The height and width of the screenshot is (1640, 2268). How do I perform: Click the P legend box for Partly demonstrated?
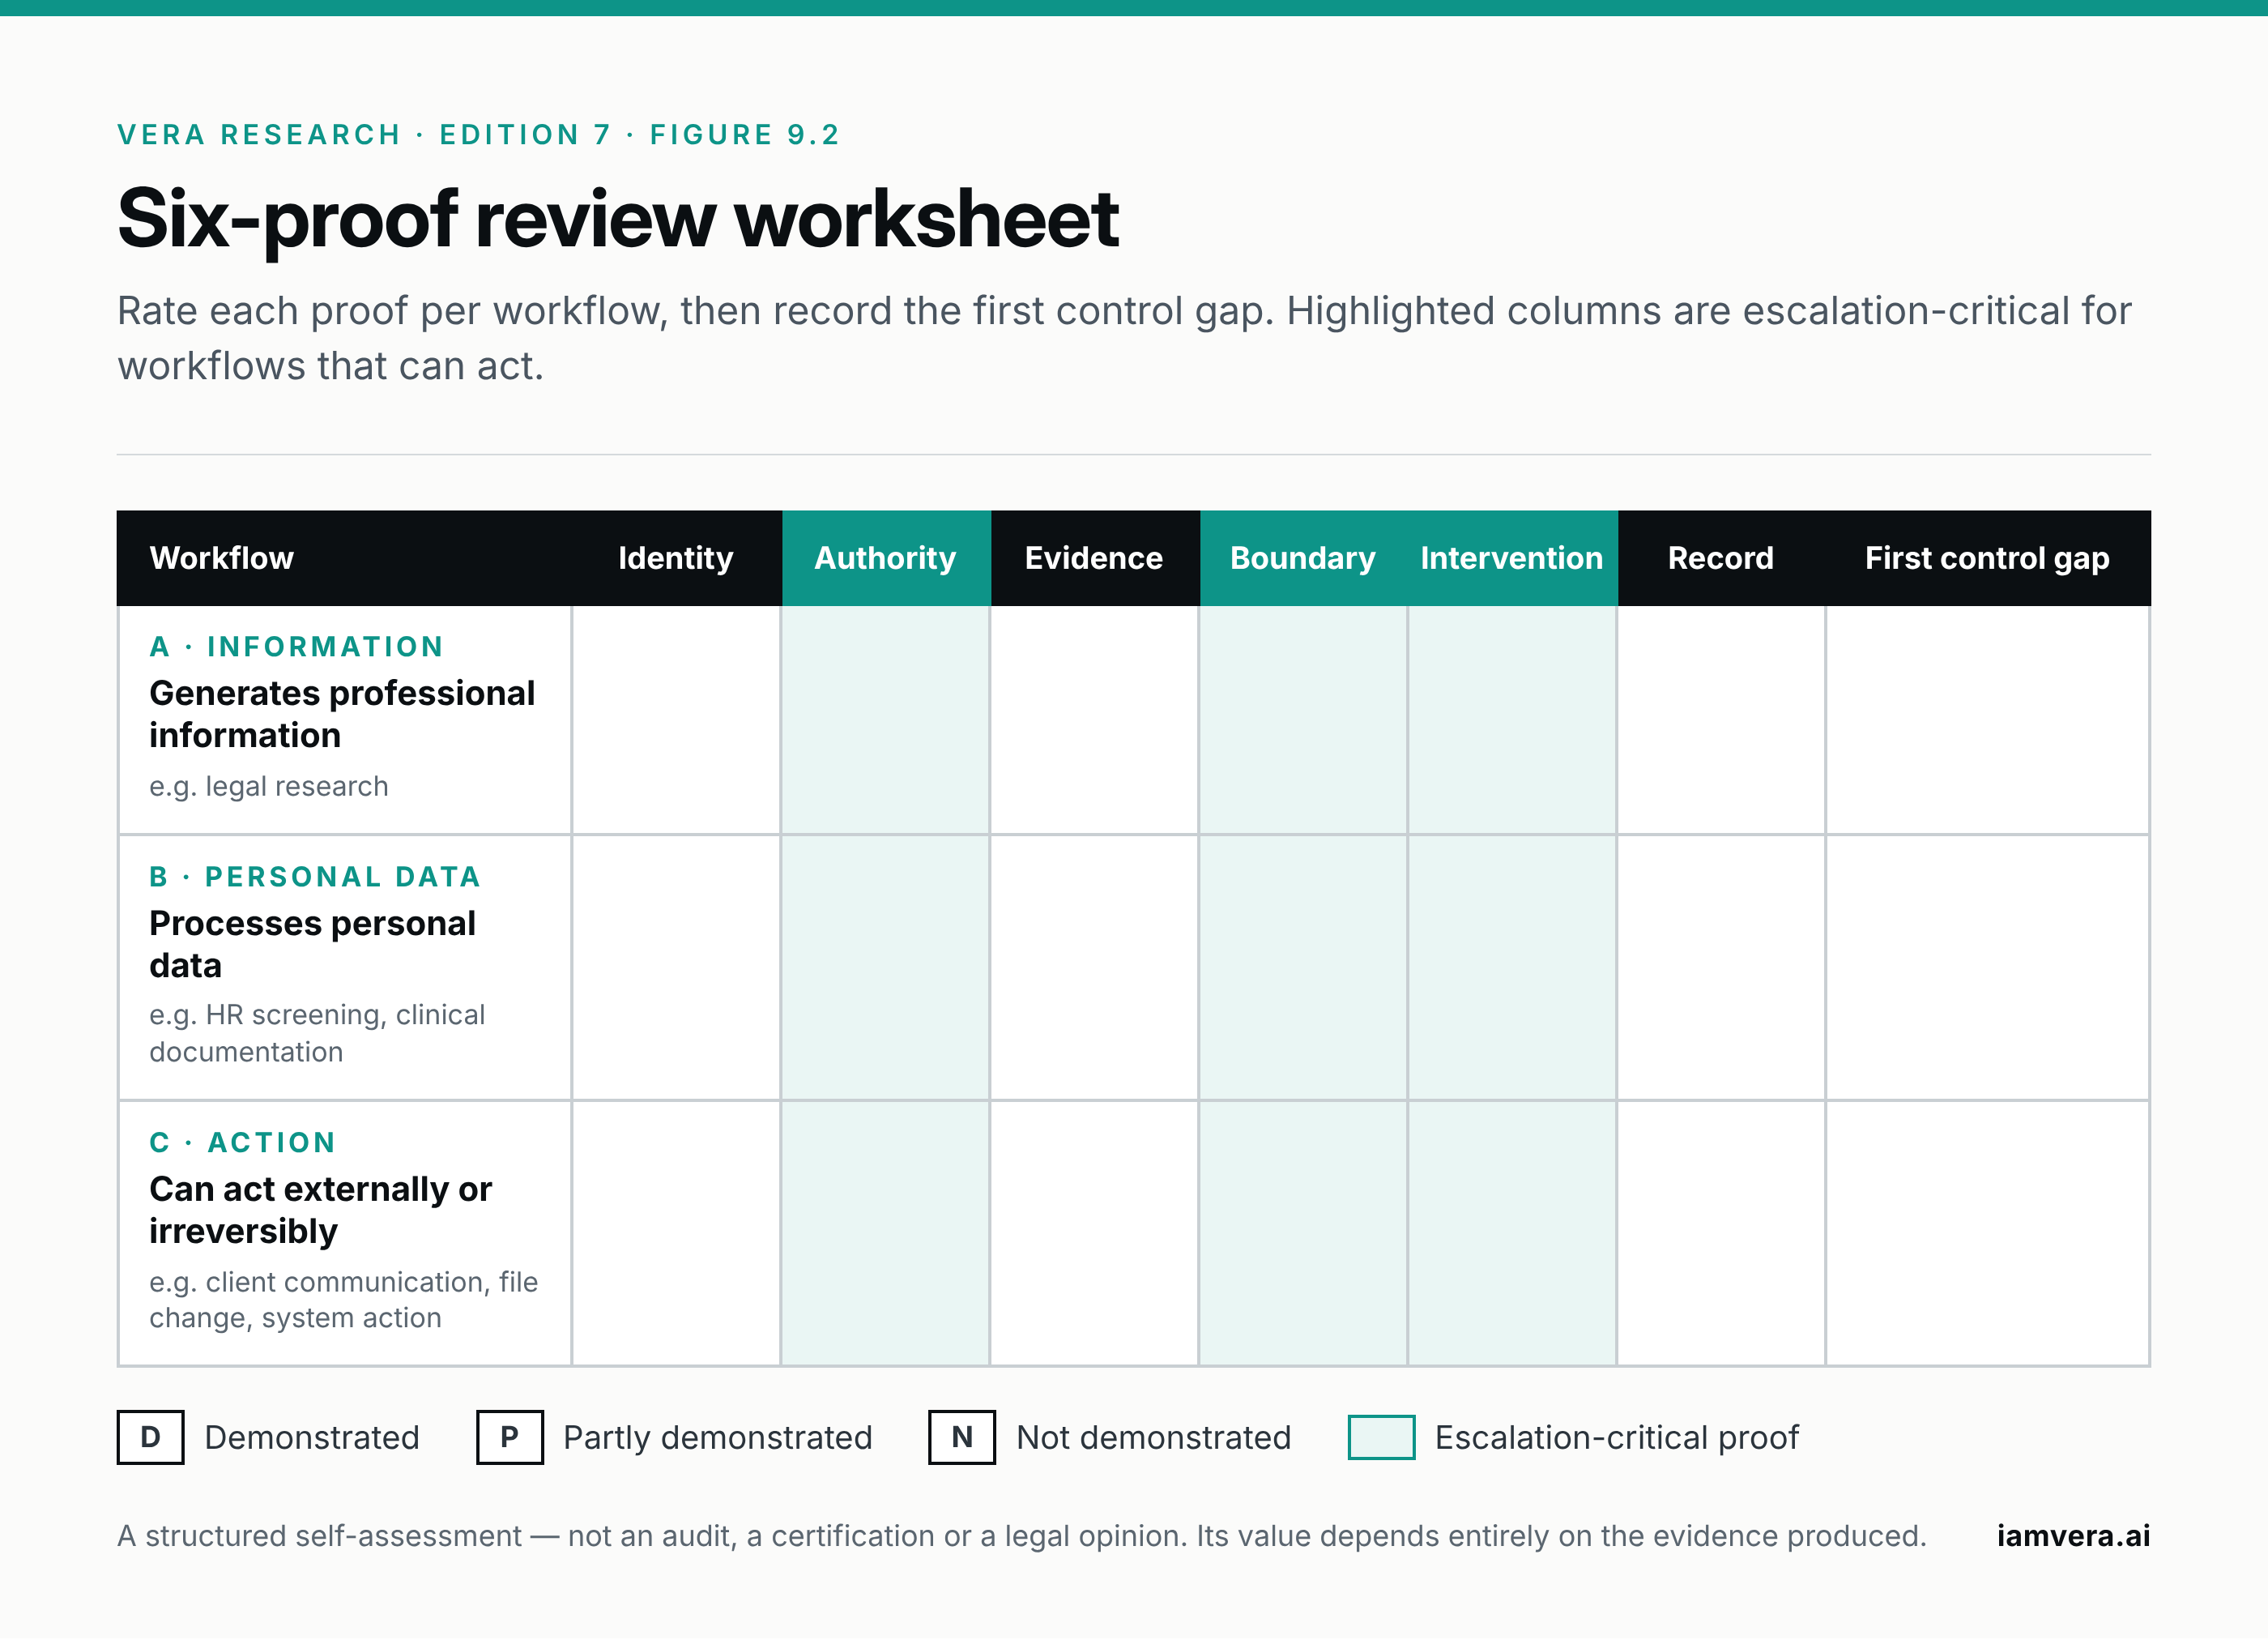(x=509, y=1437)
